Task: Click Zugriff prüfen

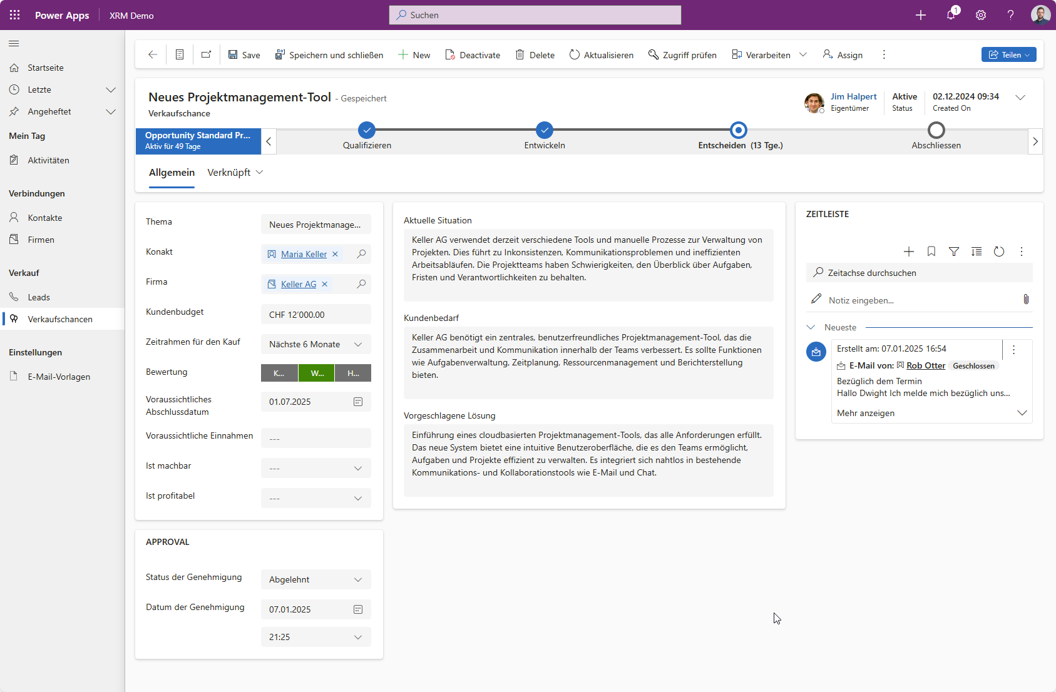Action: 682,55
